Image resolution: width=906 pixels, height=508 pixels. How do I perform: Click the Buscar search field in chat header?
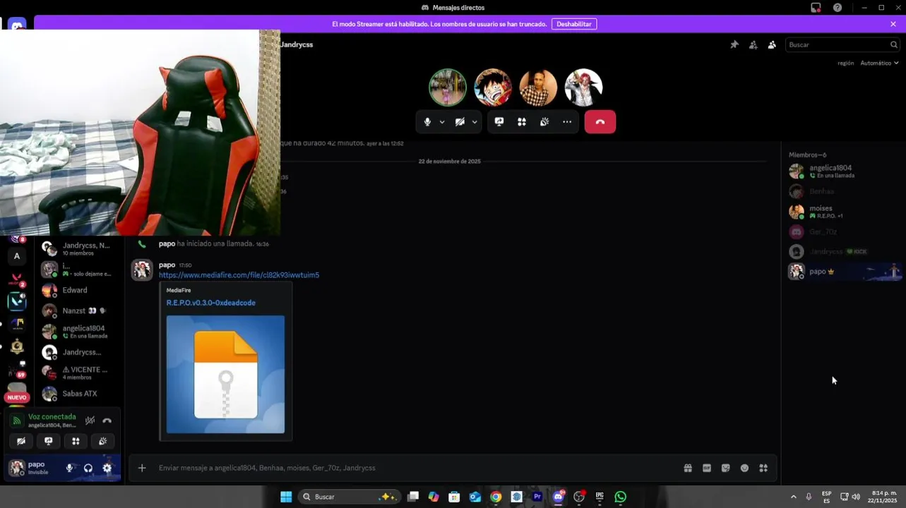click(843, 44)
